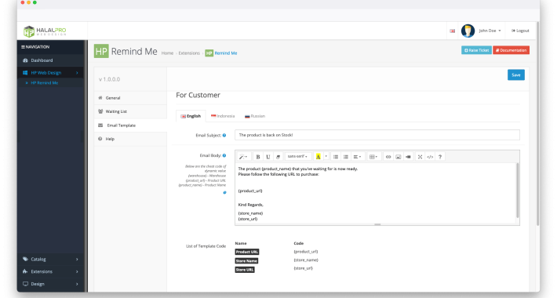
Task: Open the Documentation button
Action: pos(511,50)
